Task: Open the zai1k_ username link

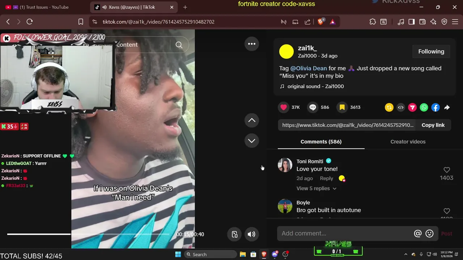Action: pos(307,48)
